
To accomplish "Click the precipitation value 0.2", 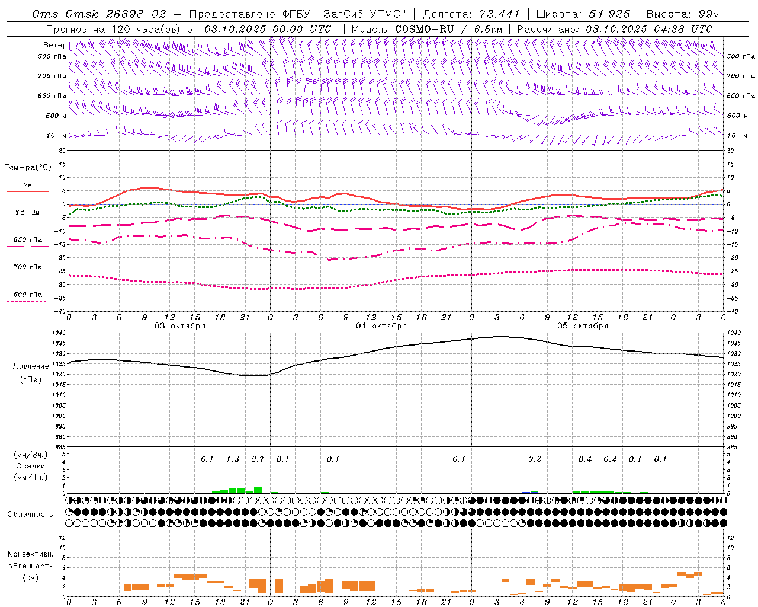I will (x=534, y=459).
